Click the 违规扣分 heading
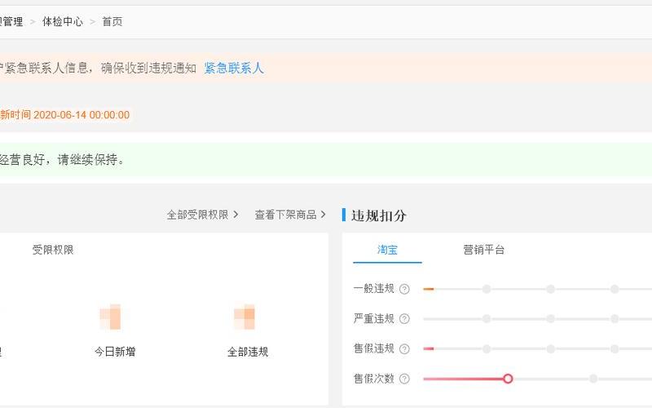652x408 pixels. 378,215
